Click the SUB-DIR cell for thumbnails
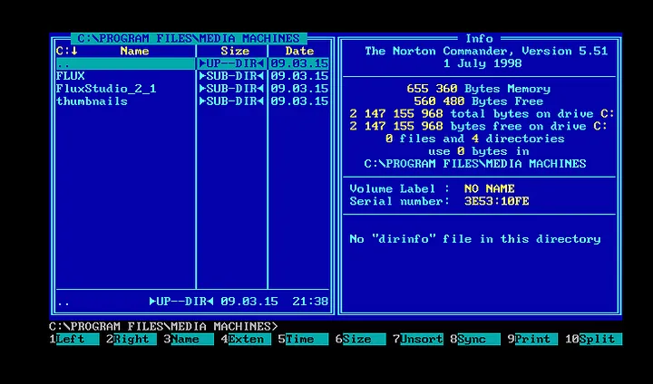 coord(231,101)
